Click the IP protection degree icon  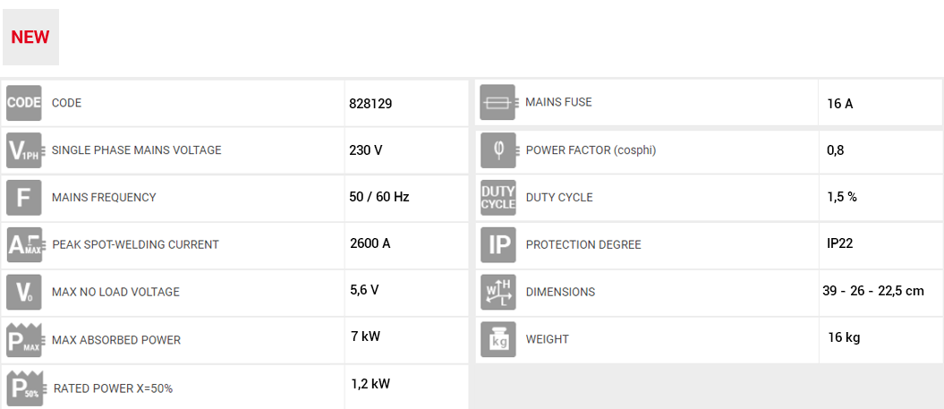tap(498, 244)
